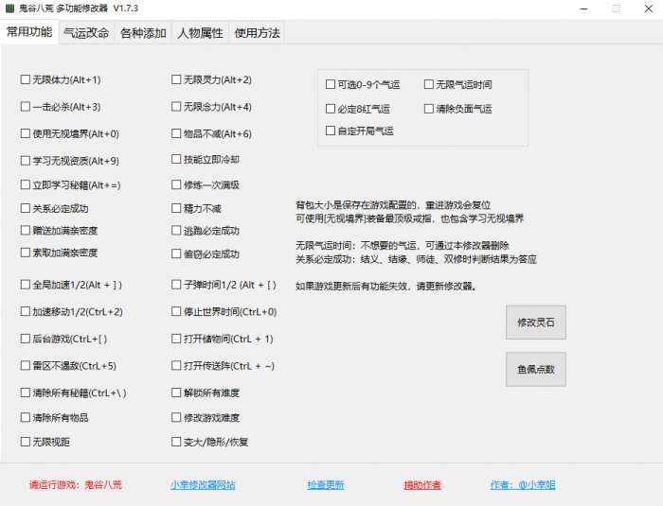
Task: Check 物品不减(Alt+6)
Action: click(211, 133)
